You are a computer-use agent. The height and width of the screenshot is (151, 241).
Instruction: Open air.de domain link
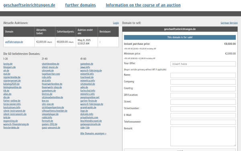pos(6,71)
